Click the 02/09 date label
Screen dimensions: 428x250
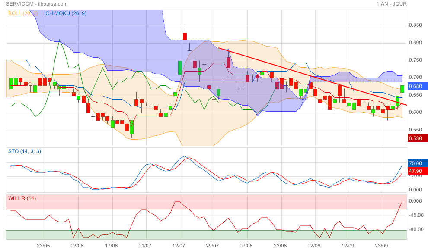point(314,246)
